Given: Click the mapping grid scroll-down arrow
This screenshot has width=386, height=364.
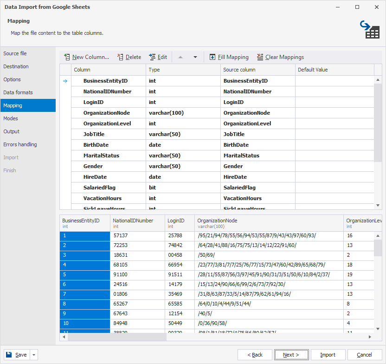Looking at the screenshot, I should click(378, 205).
